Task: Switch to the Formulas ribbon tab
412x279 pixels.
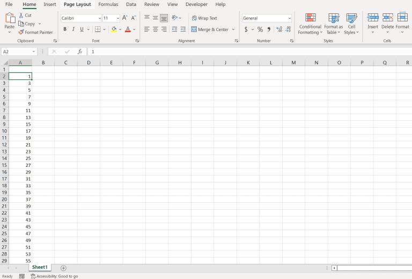Action: (x=108, y=4)
